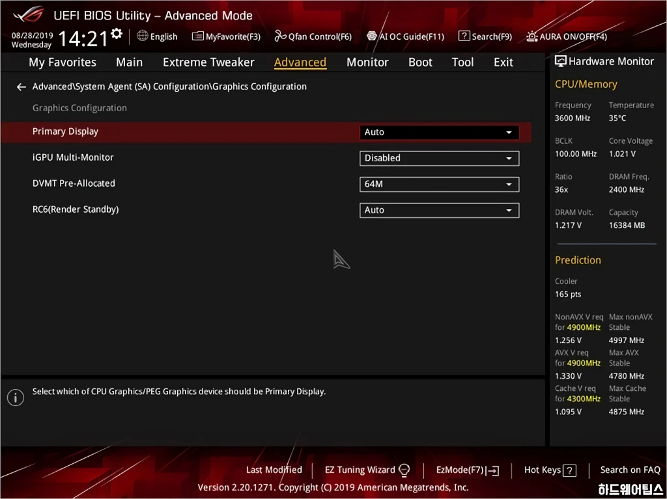
Task: Click the Graphics Configuration heading
Action: point(79,108)
